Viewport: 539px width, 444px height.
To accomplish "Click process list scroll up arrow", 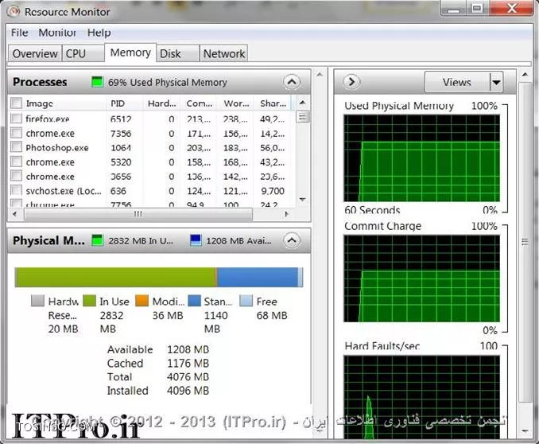I will click(x=303, y=103).
